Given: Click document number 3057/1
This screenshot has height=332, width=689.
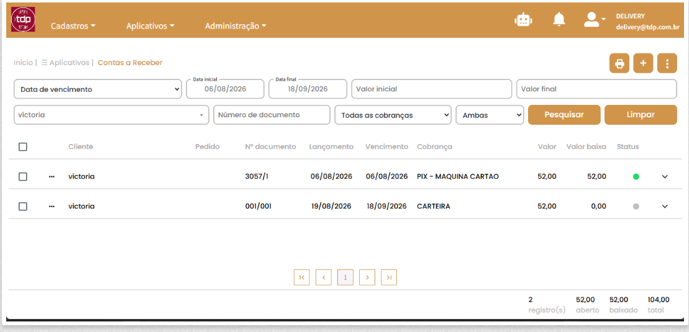Looking at the screenshot, I should tap(257, 176).
